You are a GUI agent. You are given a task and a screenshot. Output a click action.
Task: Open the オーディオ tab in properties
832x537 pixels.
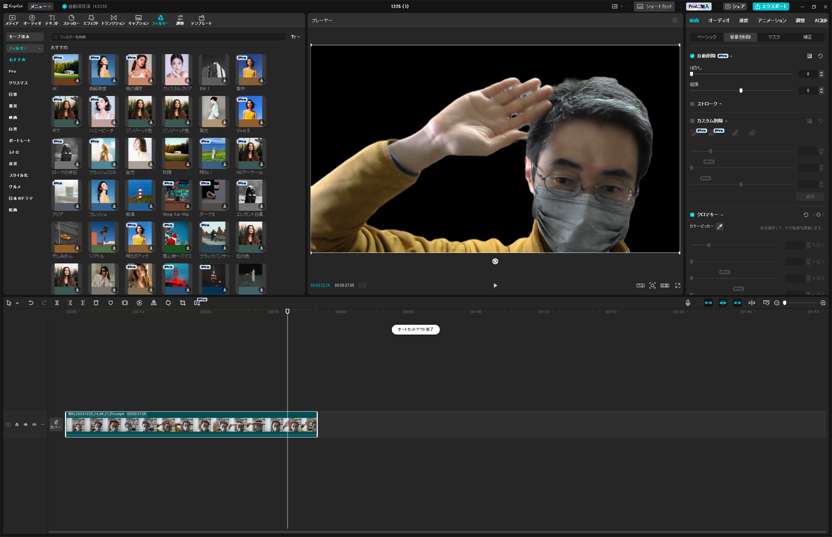tap(719, 21)
